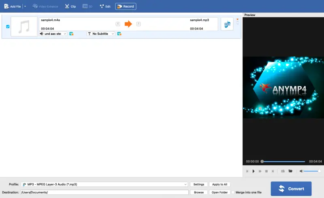Open the Profile format dropdown

click(x=104, y=184)
